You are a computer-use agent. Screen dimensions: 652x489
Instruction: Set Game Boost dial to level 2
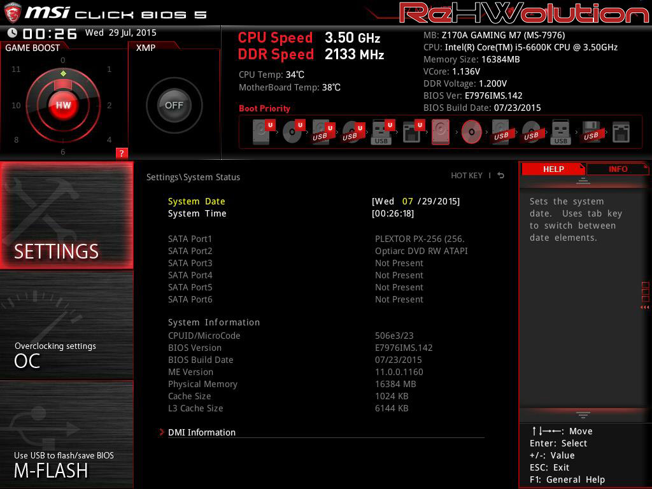point(109,106)
